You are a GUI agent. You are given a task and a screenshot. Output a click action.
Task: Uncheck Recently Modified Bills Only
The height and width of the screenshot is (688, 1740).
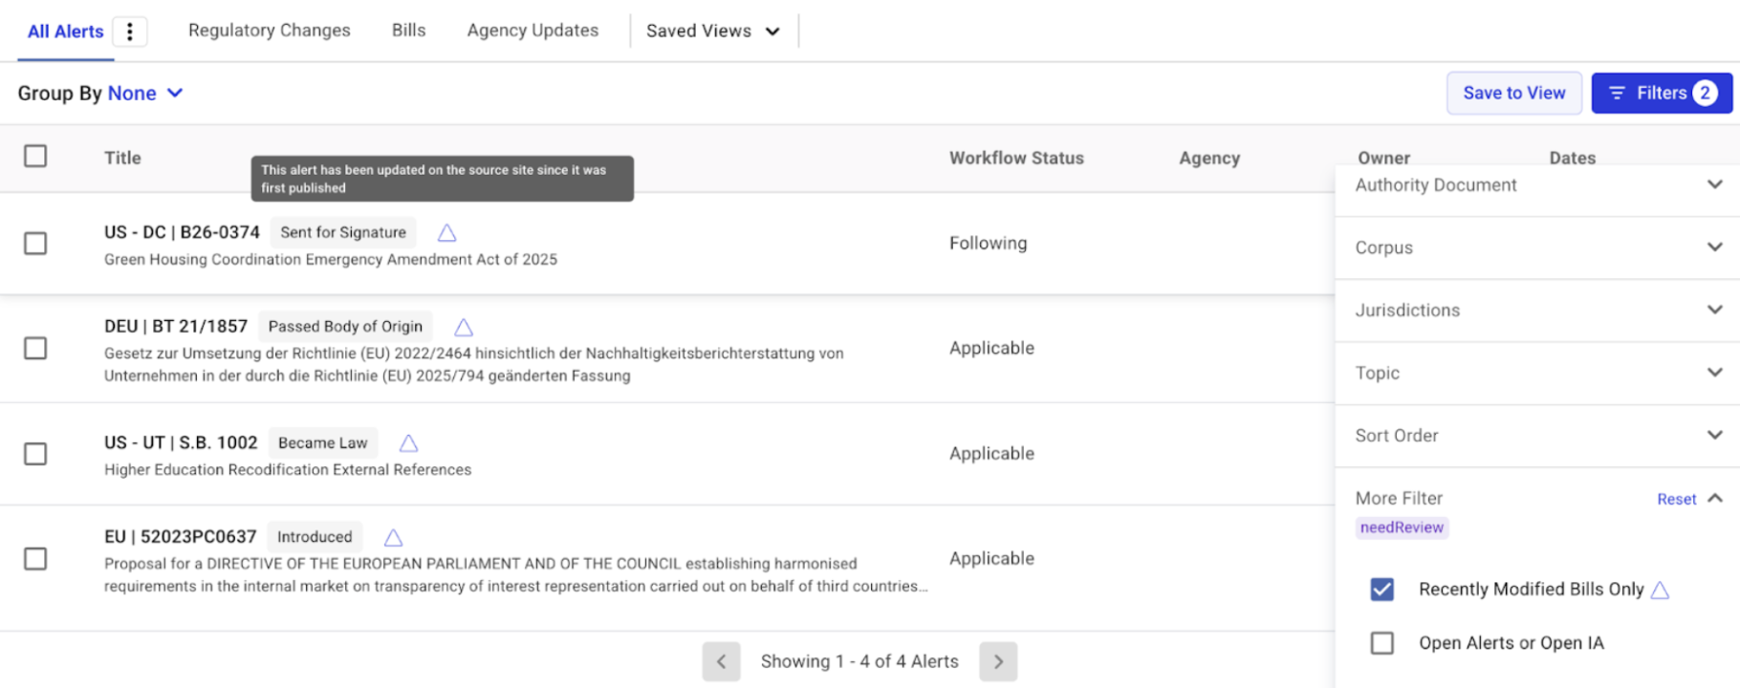[1381, 590]
